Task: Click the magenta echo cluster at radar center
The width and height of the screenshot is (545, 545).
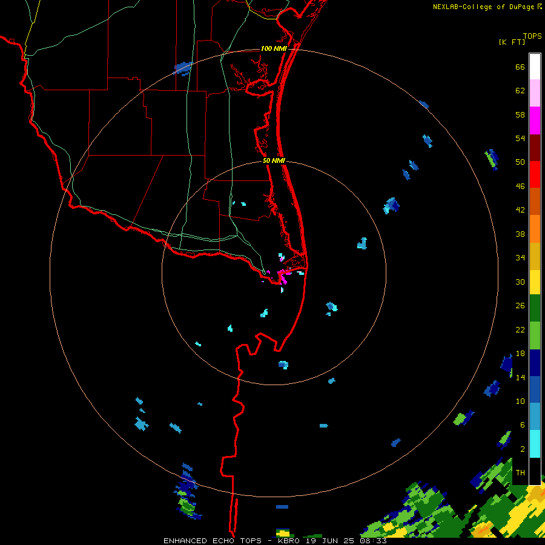Action: tap(283, 276)
